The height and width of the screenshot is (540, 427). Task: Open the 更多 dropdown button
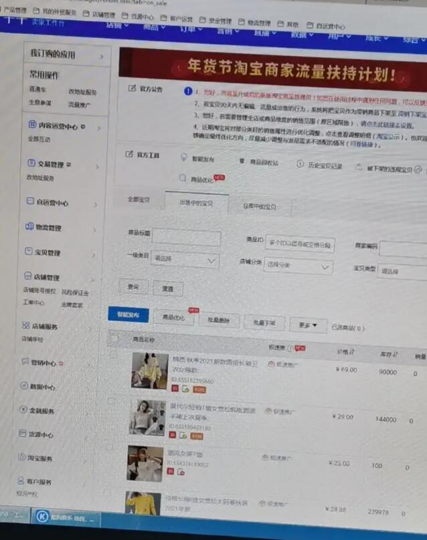(309, 326)
